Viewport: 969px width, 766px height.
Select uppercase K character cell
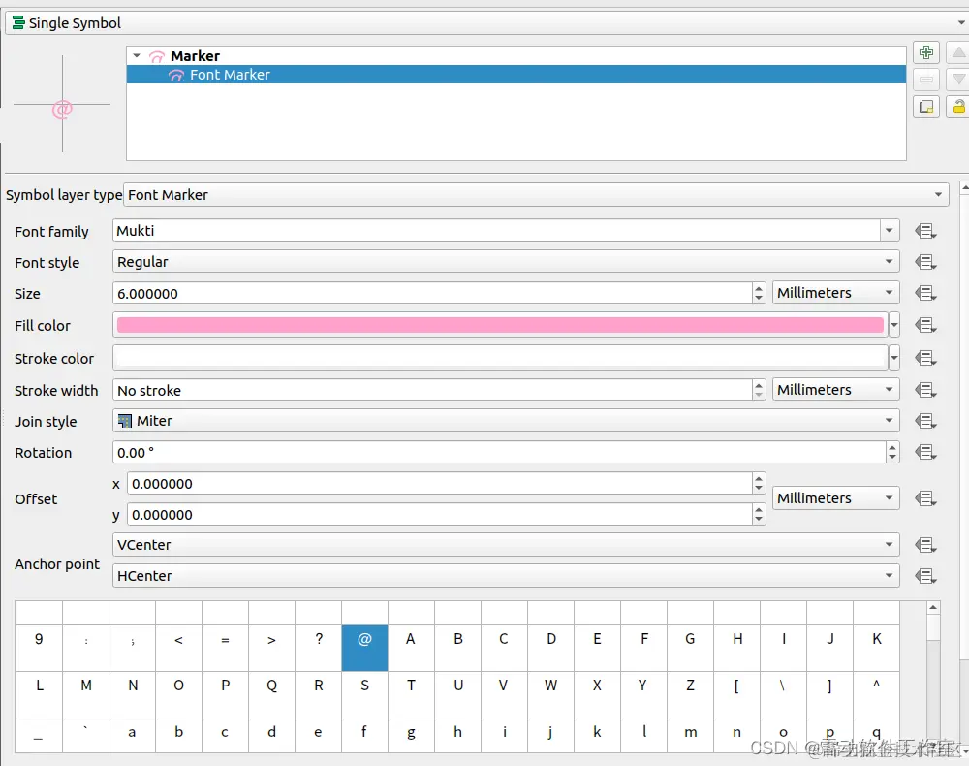876,648
